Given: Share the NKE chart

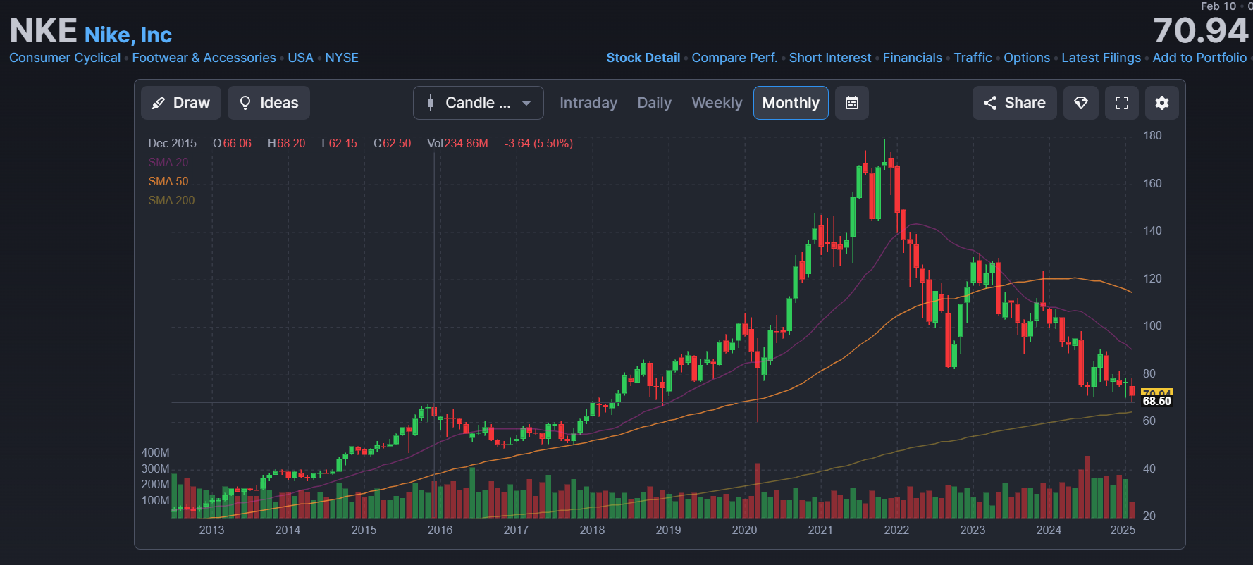Looking at the screenshot, I should (1015, 103).
